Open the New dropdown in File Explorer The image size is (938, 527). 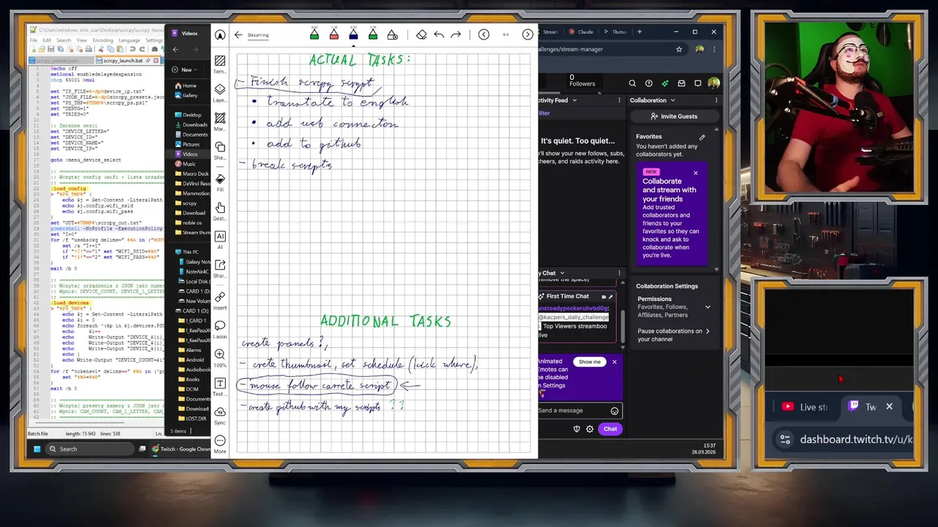(182, 70)
